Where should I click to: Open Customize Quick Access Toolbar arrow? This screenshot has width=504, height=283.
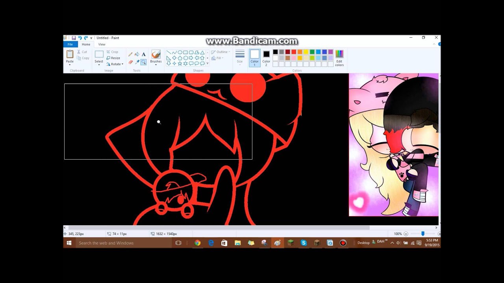(91, 38)
